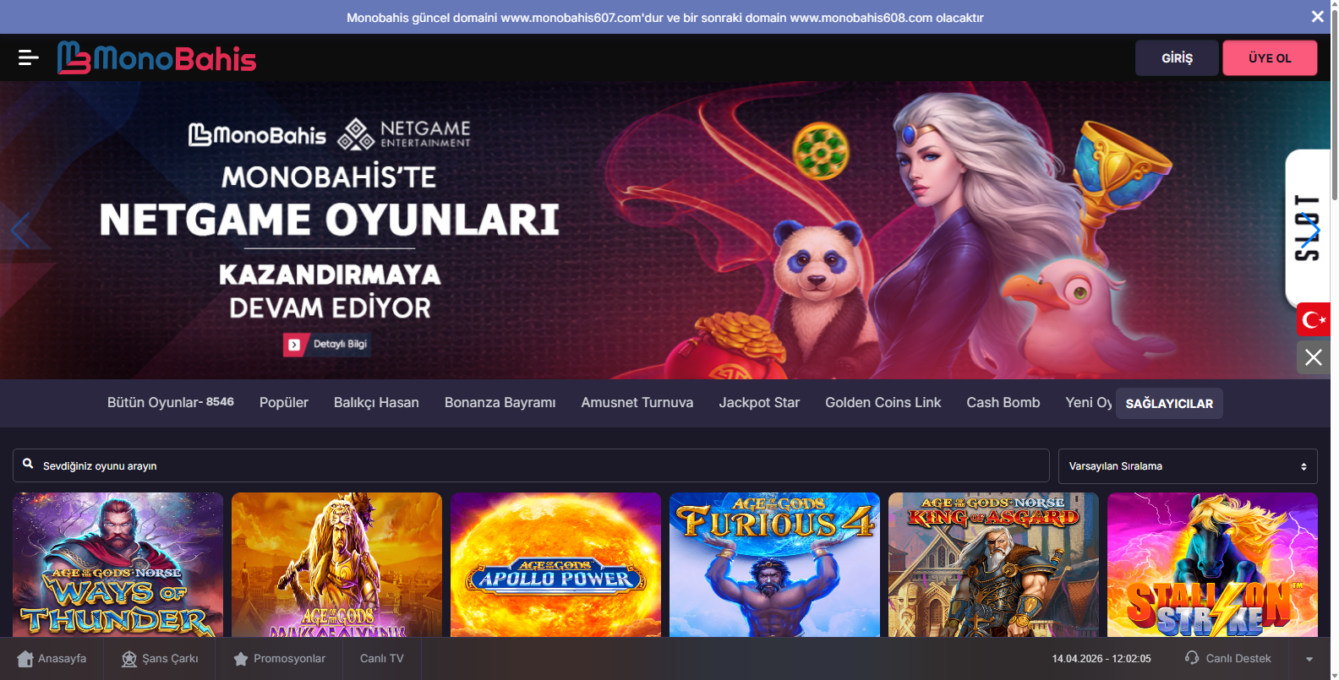Open the Furious 4 game thumbnail

point(775,564)
